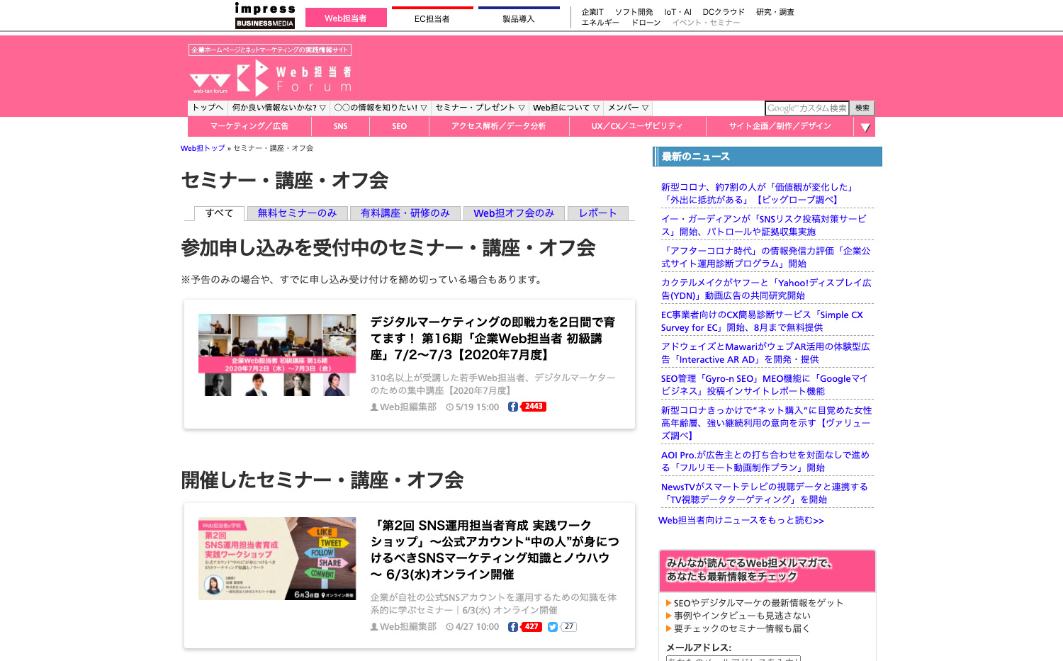Select the EC担当者 top tab
This screenshot has height=661, width=1063.
tap(432, 18)
